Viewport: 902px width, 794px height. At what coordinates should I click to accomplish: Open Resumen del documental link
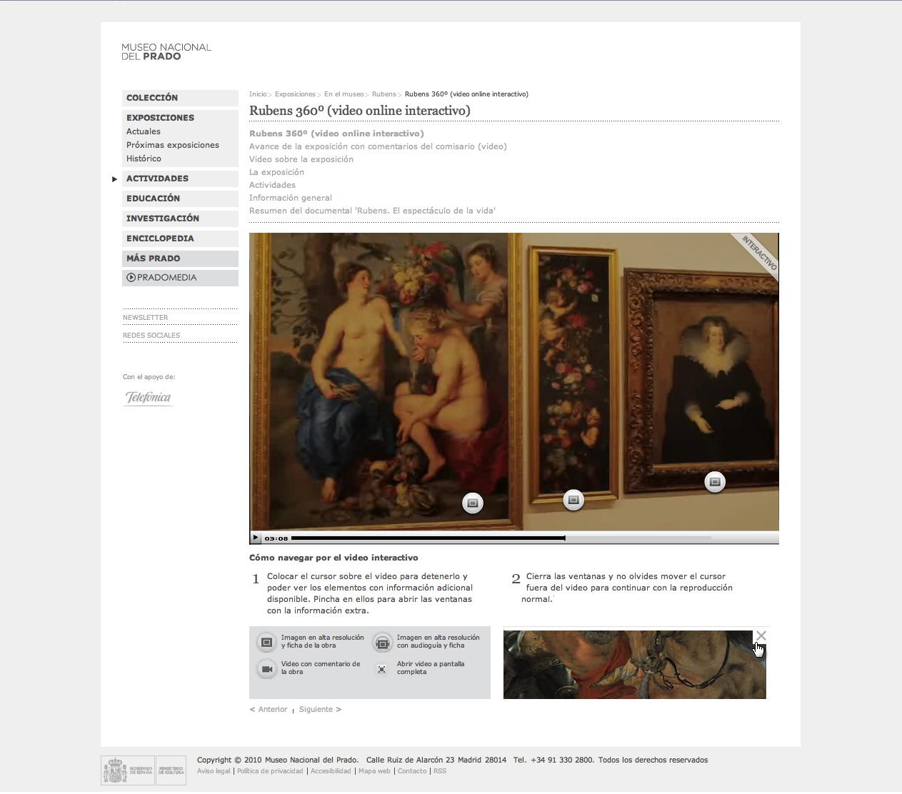click(372, 211)
